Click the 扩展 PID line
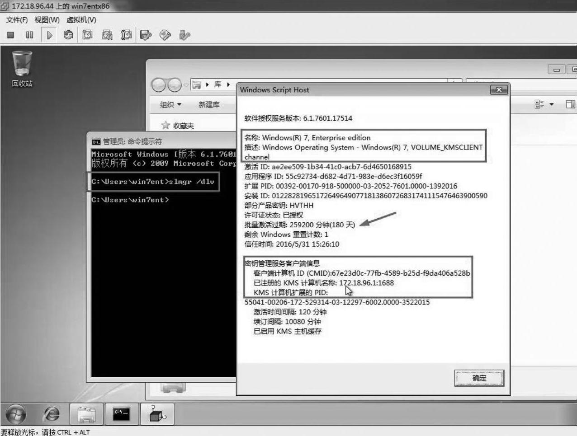Screen dimensions: 577x436 351,186
